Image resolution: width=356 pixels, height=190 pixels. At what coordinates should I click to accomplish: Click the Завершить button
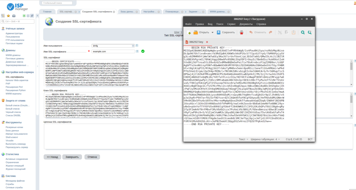(x=72, y=157)
